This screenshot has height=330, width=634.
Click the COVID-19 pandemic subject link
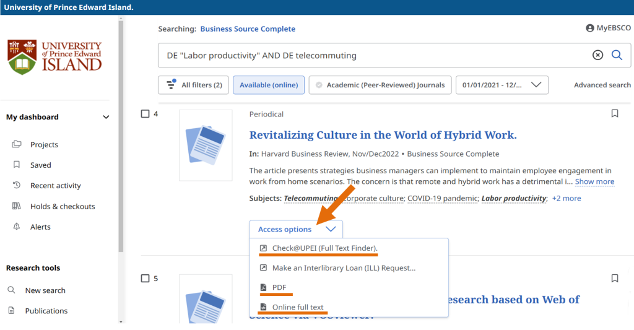pyautogui.click(x=443, y=198)
